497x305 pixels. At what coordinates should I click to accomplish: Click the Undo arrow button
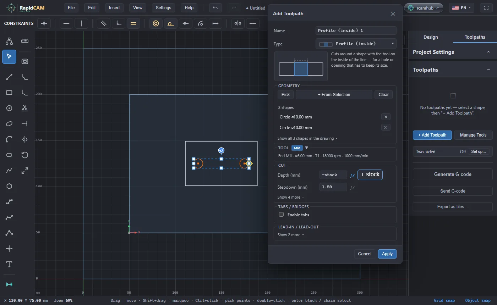click(x=215, y=8)
